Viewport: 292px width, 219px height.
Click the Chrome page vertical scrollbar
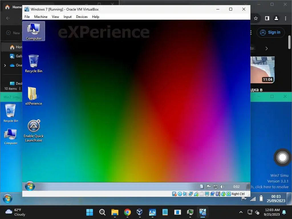289,42
